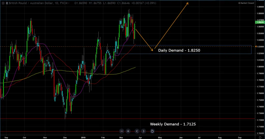
Task: Click the Oct label on time axis
Action: (x=25, y=138)
